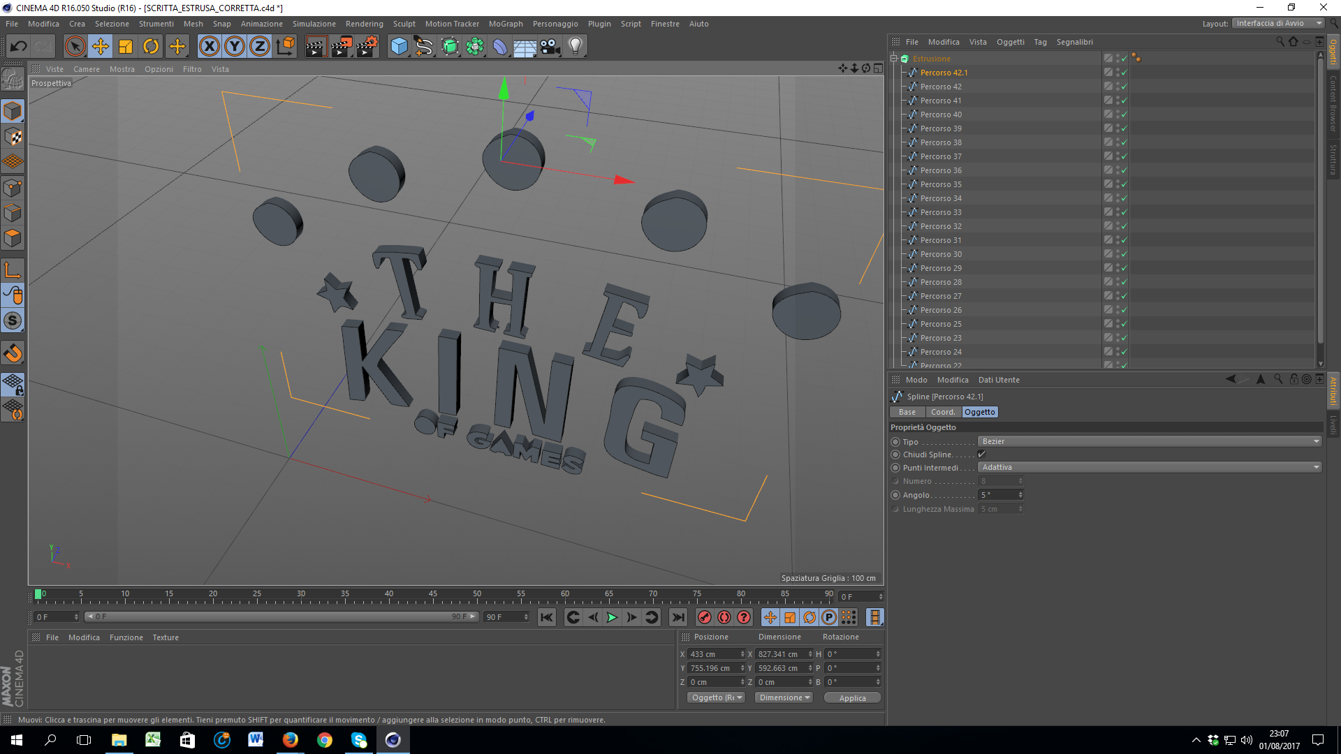The width and height of the screenshot is (1341, 754).
Task: Collapse the Estrusione object tree
Action: pos(894,59)
